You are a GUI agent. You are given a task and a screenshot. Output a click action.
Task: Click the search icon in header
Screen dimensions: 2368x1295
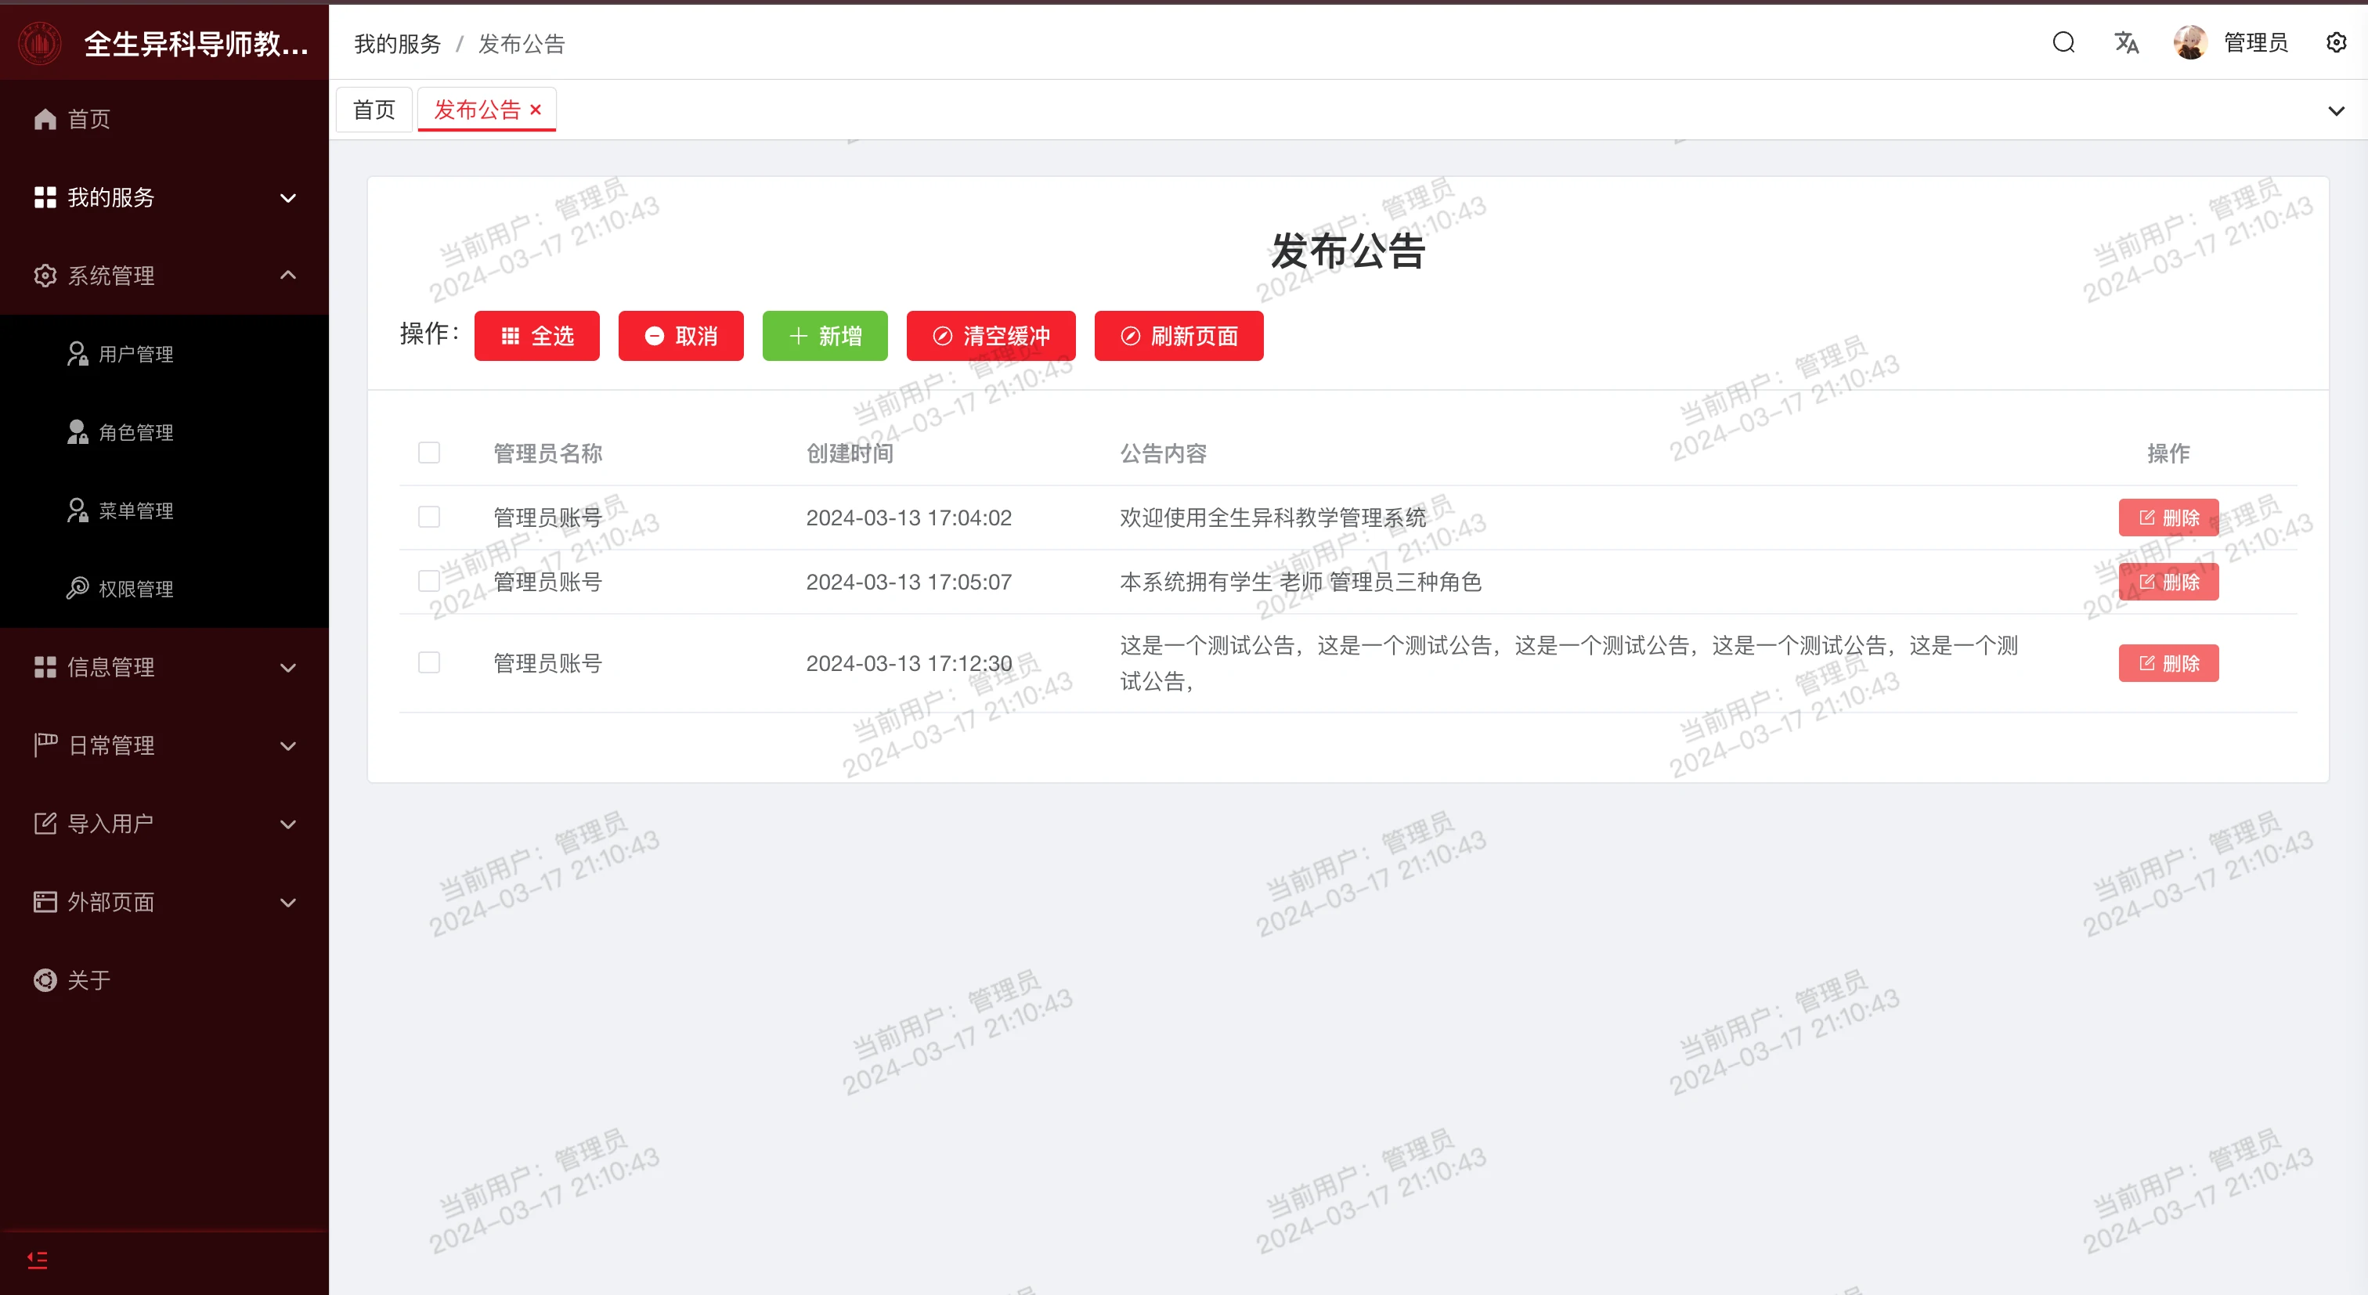[x=2063, y=42]
